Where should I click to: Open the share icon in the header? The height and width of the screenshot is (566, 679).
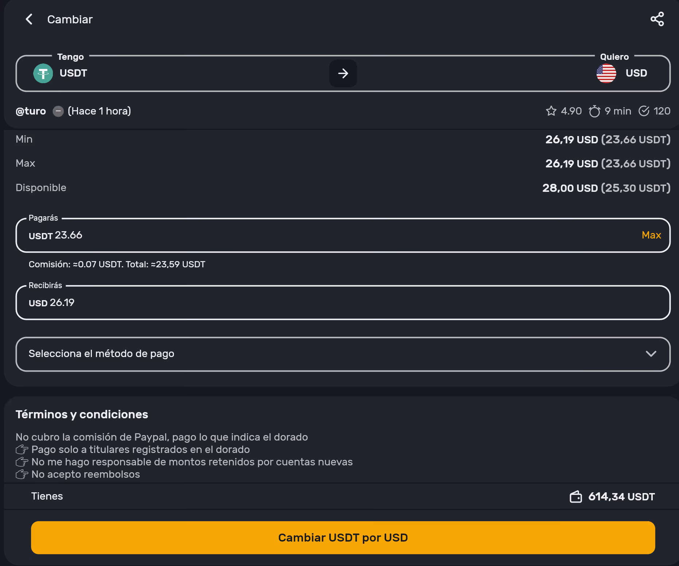(x=657, y=19)
